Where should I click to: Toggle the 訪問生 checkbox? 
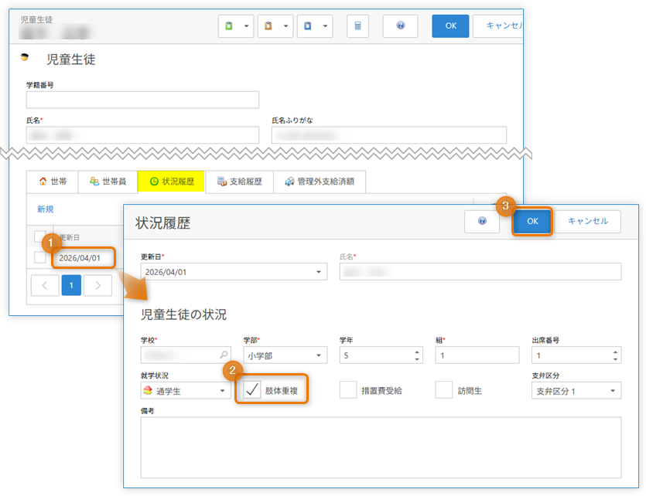pos(444,389)
